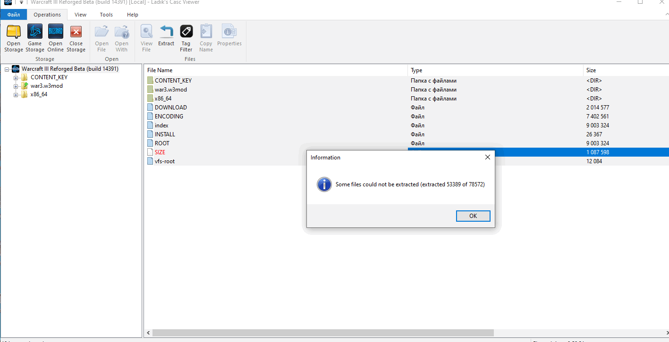Screen dimensions: 669x342
Task: Select vfs-root file icon in the list
Action: pos(150,161)
